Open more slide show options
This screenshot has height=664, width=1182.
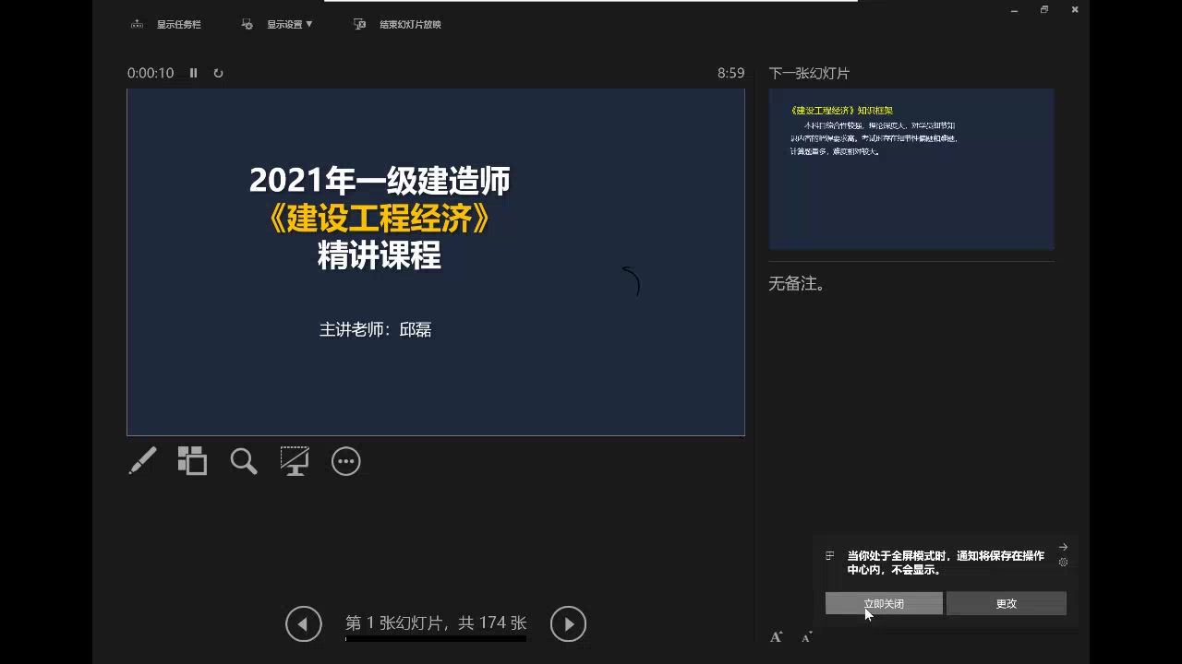[346, 461]
